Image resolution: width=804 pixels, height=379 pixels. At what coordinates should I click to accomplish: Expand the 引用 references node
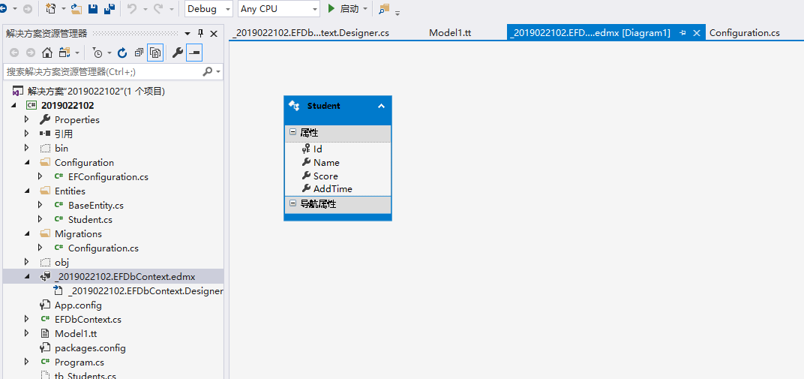(x=27, y=134)
